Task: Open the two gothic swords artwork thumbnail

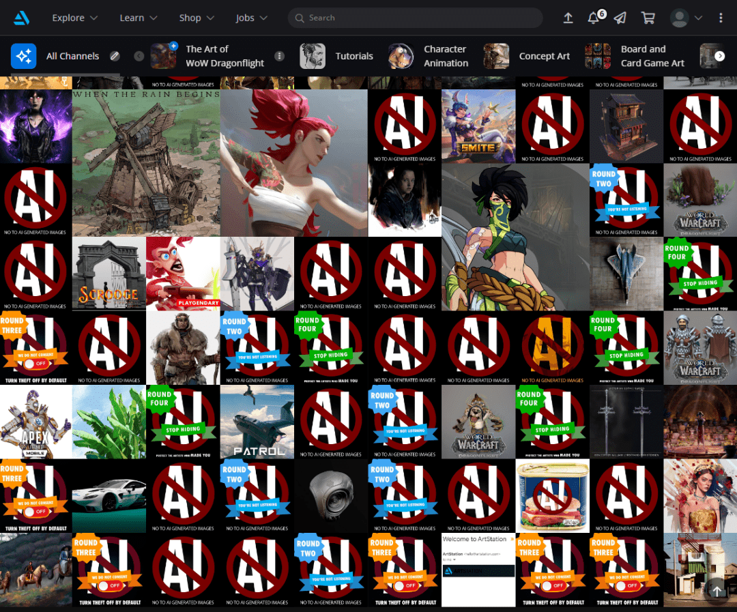Action: coord(626,422)
